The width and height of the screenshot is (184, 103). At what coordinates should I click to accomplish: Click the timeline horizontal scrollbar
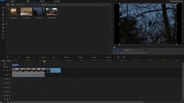78,102
